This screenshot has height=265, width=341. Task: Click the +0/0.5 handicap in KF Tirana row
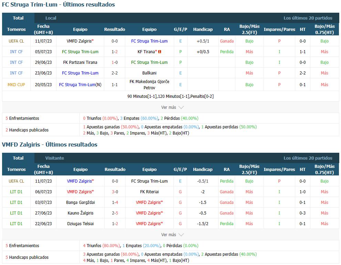click(x=203, y=51)
